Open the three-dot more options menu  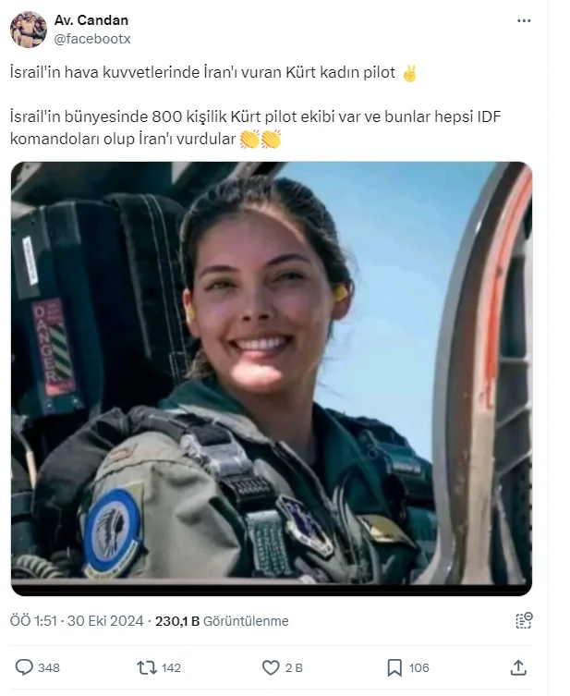pos(524,21)
